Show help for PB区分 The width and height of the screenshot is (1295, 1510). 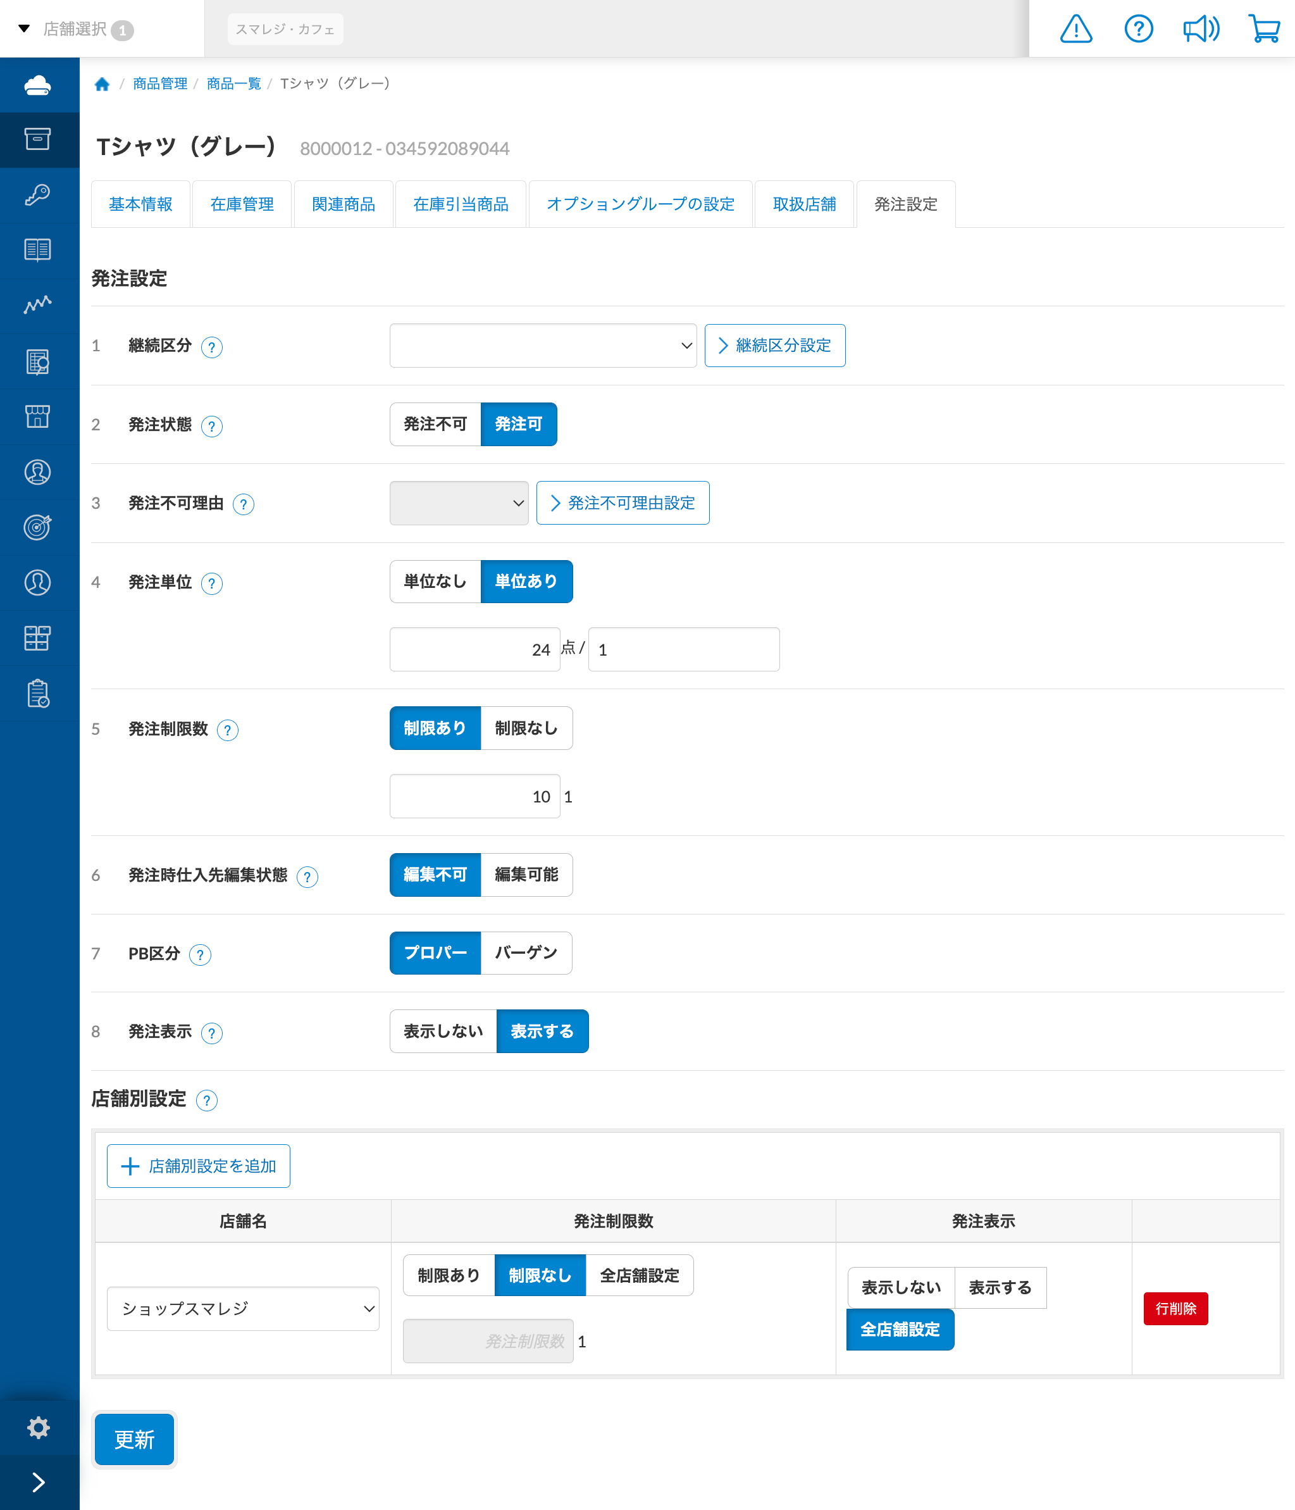(x=201, y=955)
